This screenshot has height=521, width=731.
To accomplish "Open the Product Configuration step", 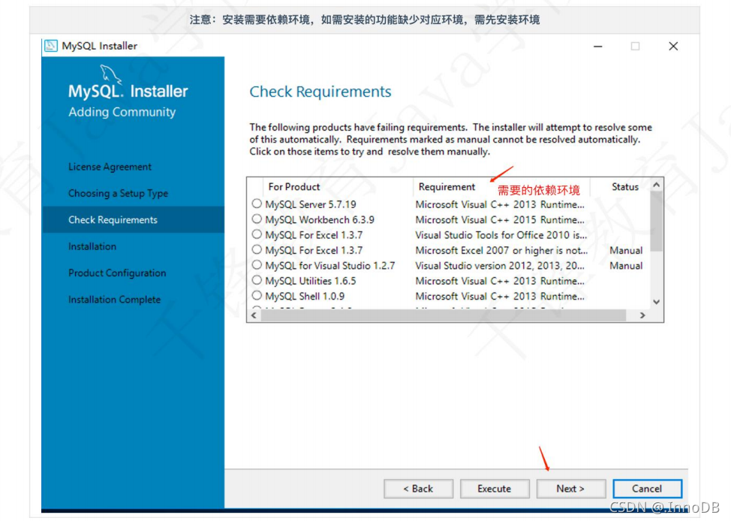I will tap(117, 273).
